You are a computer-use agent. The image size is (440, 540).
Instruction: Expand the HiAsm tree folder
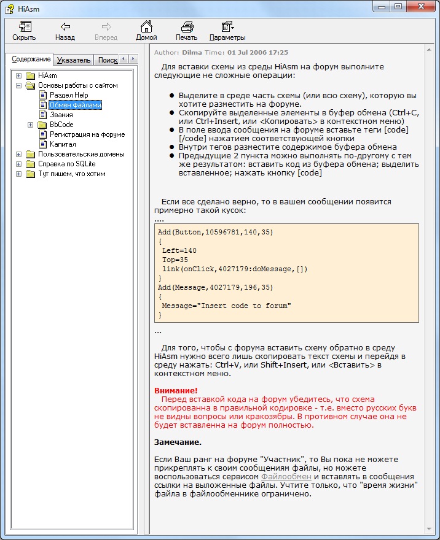coord(19,75)
